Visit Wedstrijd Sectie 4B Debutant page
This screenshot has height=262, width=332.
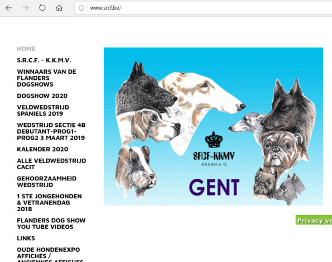[x=51, y=131]
